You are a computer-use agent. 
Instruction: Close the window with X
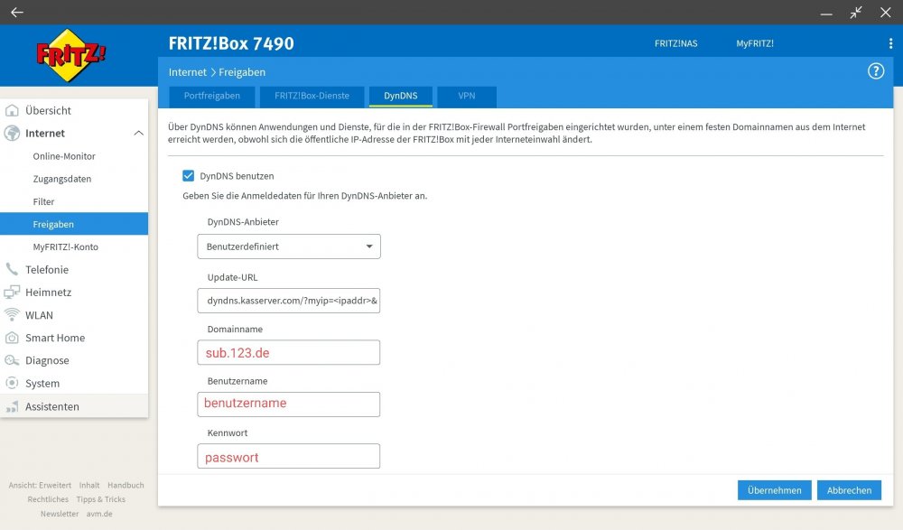pyautogui.click(x=885, y=12)
